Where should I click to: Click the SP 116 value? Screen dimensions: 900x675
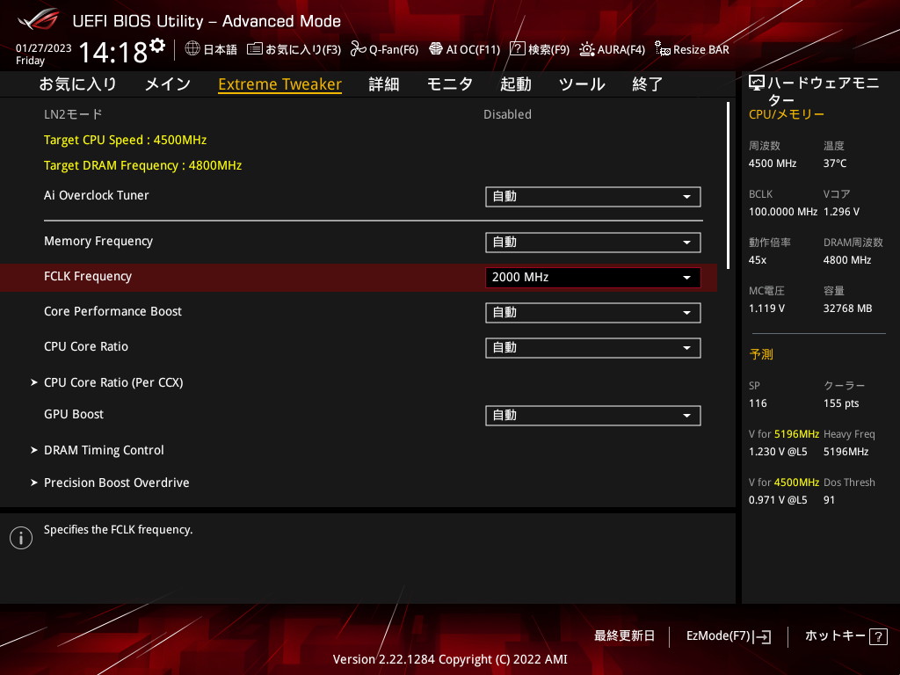[x=758, y=403]
